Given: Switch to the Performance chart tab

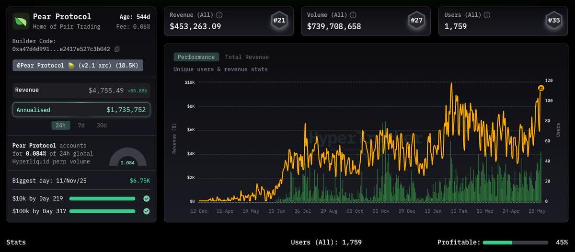Looking at the screenshot, I should [x=196, y=57].
